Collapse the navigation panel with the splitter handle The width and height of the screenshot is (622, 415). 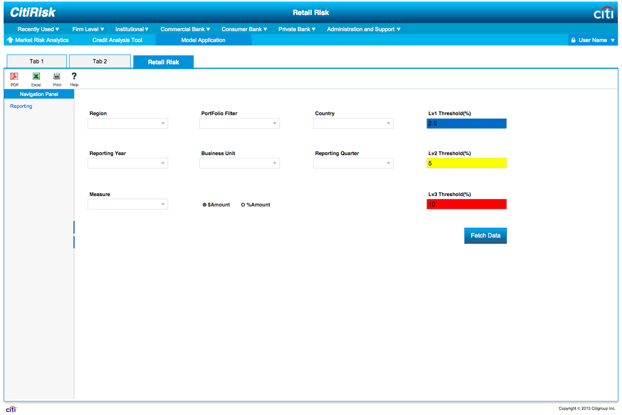[74, 234]
